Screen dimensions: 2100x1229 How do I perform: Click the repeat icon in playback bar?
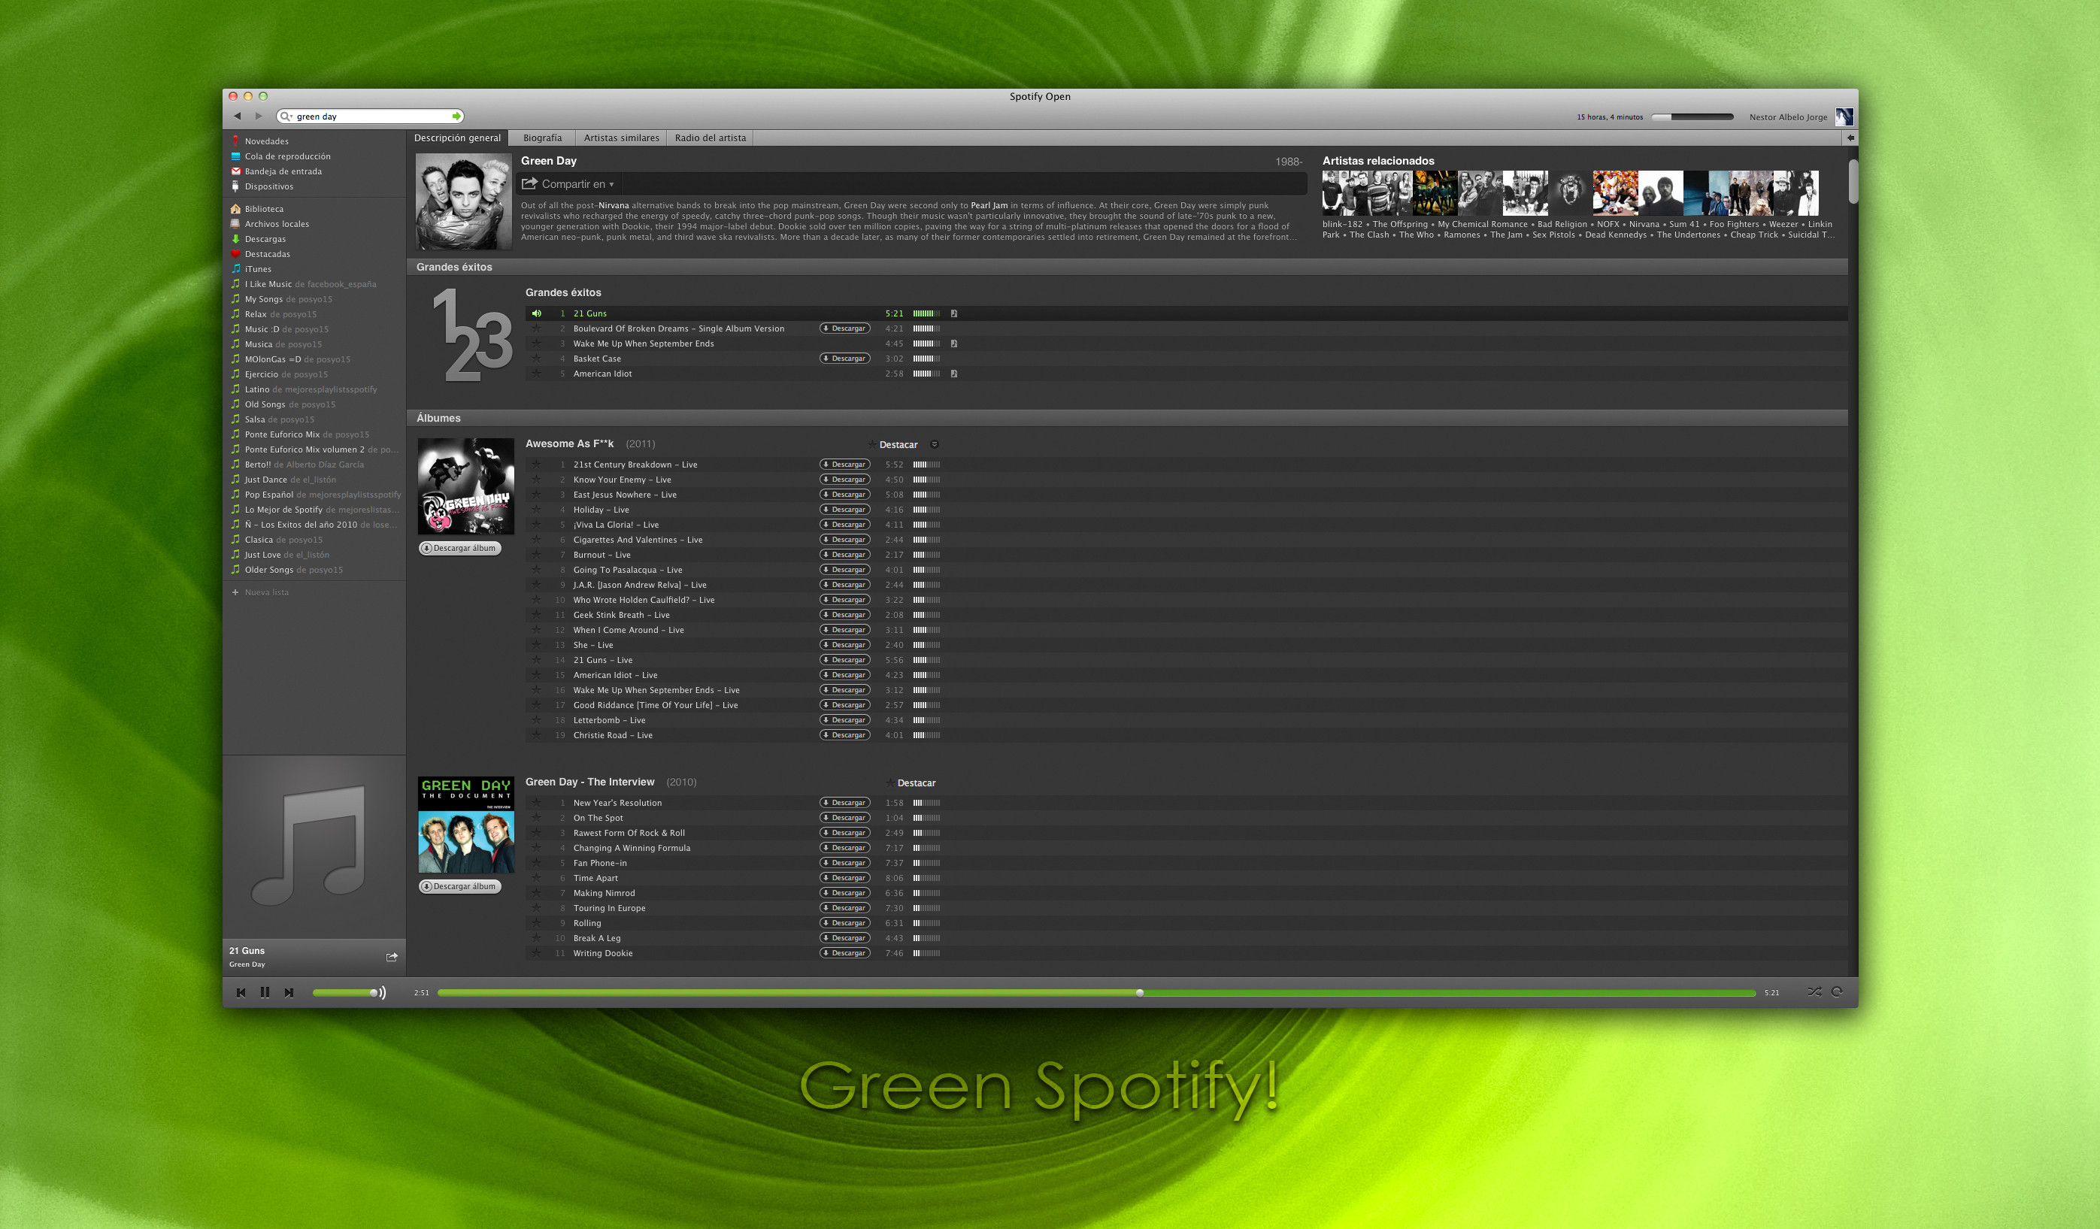pos(1837,991)
